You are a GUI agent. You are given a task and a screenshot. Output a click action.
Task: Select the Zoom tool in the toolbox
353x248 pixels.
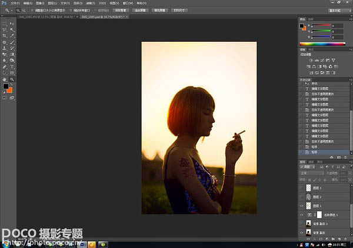[x=12, y=79]
